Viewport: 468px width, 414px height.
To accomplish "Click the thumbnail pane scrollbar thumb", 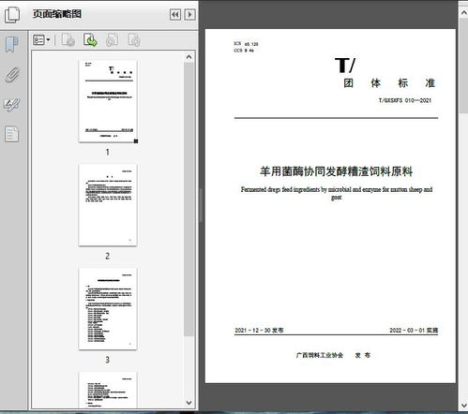I will (189, 200).
